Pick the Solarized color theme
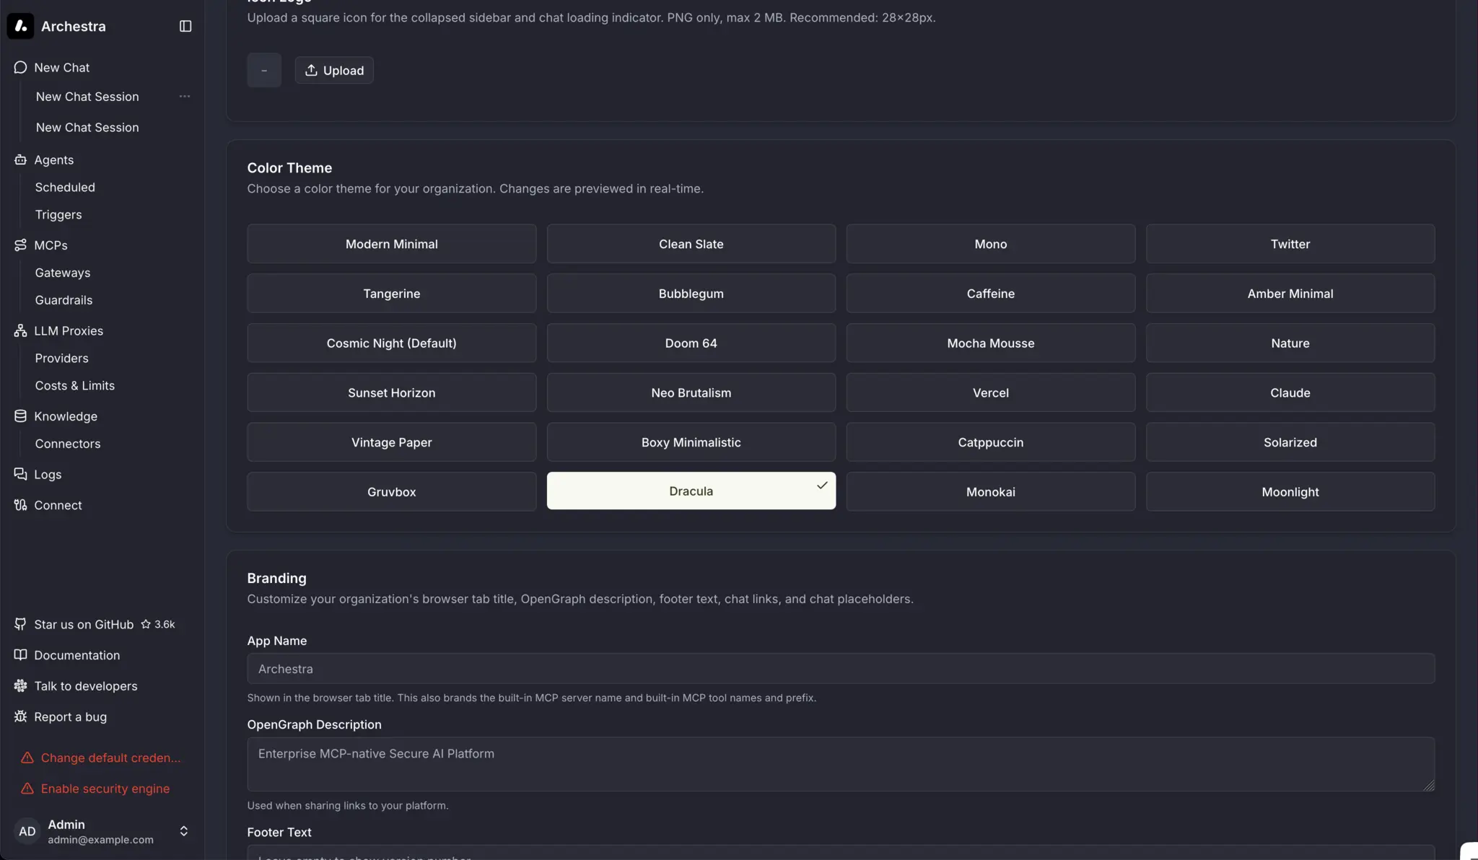Screen dimensions: 1478x860 (x=1290, y=442)
